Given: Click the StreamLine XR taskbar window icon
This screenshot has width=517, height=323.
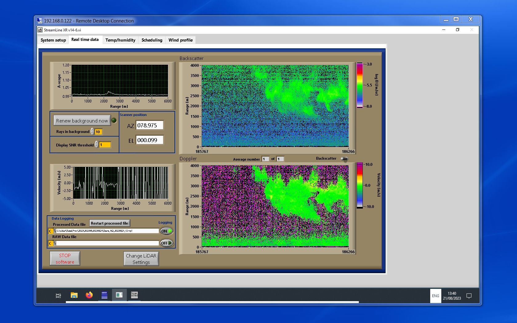Looking at the screenshot, I should tap(119, 295).
